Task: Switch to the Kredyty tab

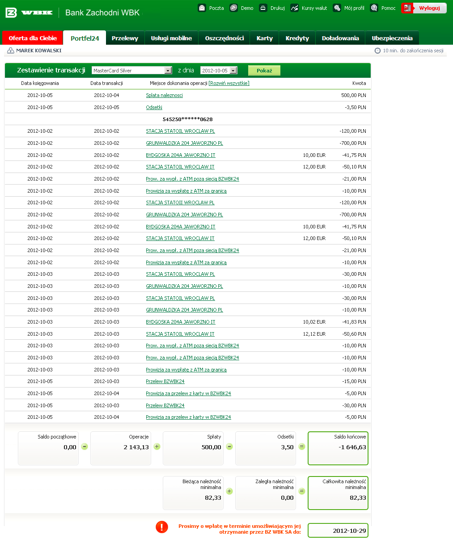Action: (x=297, y=38)
